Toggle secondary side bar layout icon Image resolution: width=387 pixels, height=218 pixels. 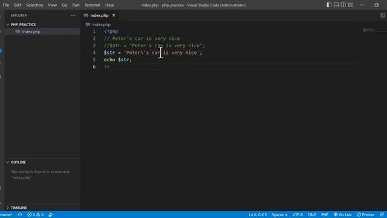343,5
